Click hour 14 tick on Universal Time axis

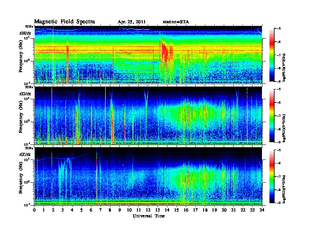coord(167,210)
